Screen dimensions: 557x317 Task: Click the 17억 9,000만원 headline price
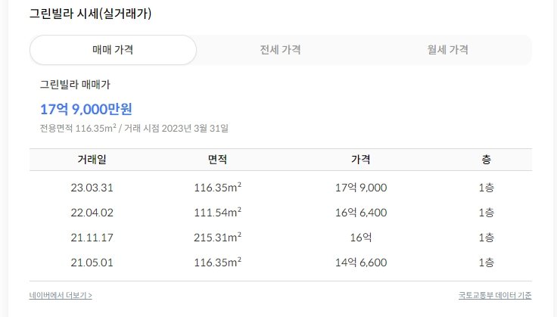(x=86, y=109)
